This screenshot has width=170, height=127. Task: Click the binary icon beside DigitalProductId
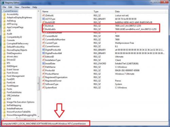44,50
